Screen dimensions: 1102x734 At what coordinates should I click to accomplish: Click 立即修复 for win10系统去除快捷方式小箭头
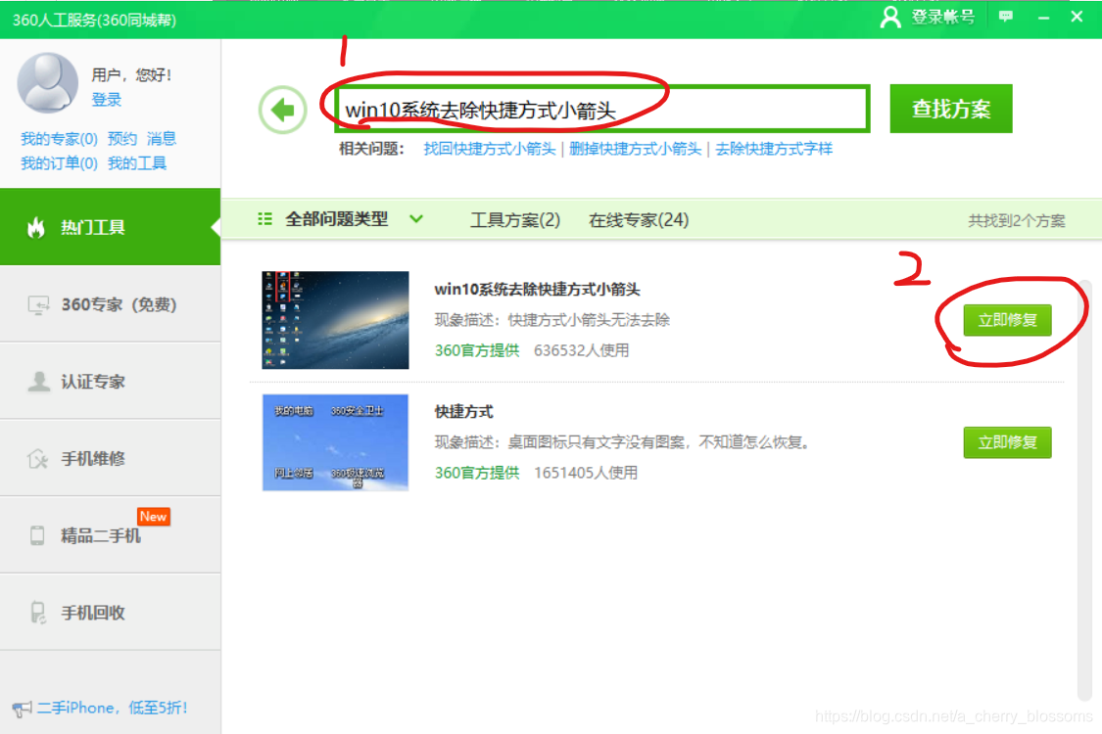tap(1007, 320)
